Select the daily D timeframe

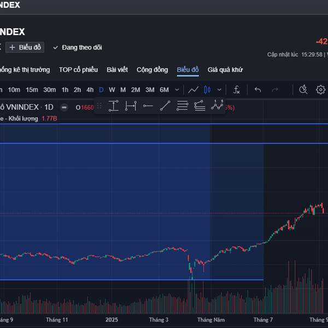tap(101, 90)
